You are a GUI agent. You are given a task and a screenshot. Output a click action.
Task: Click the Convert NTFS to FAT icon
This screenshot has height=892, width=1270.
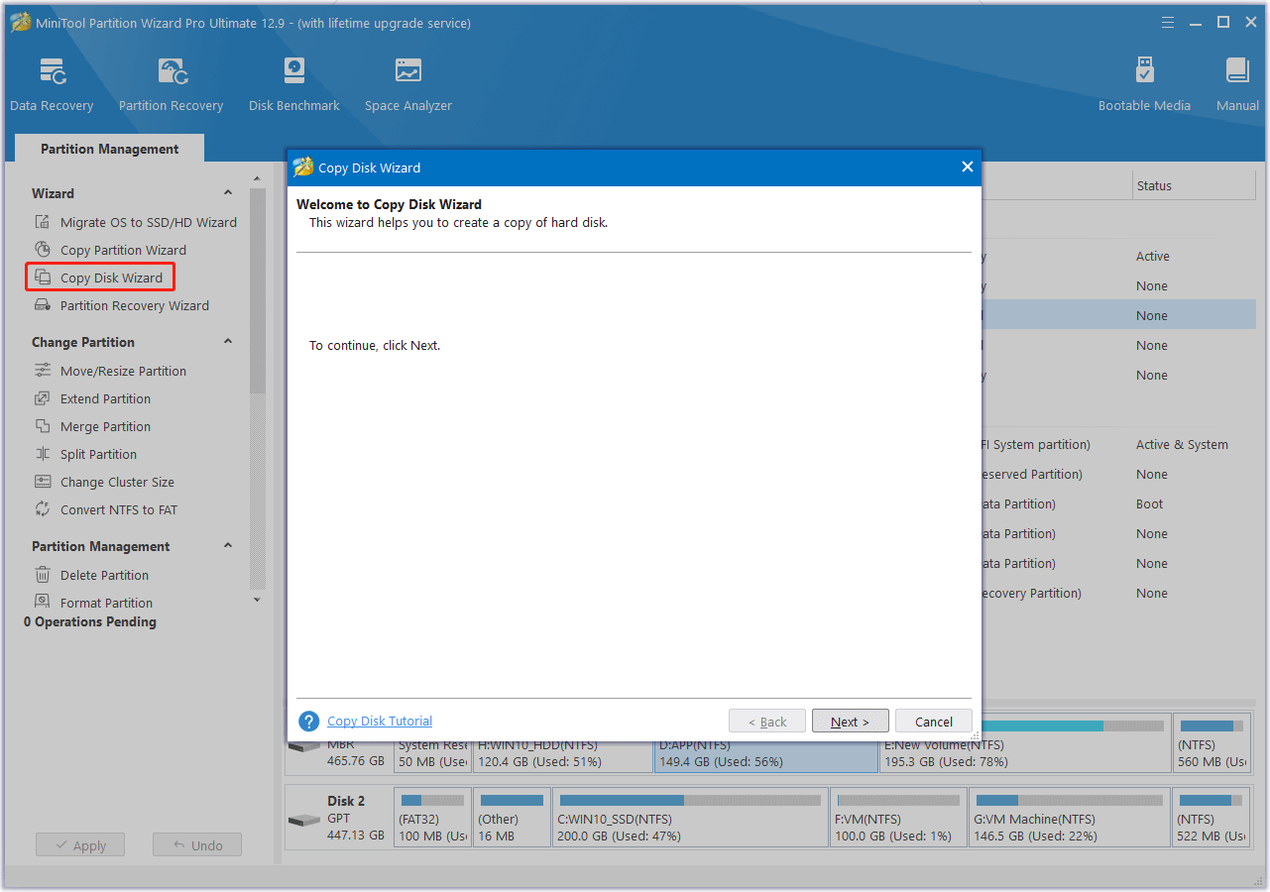click(x=42, y=509)
